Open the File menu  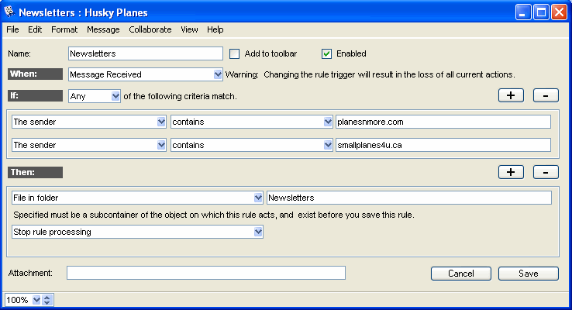pyautogui.click(x=12, y=29)
